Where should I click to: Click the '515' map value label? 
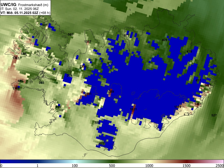[58, 107]
